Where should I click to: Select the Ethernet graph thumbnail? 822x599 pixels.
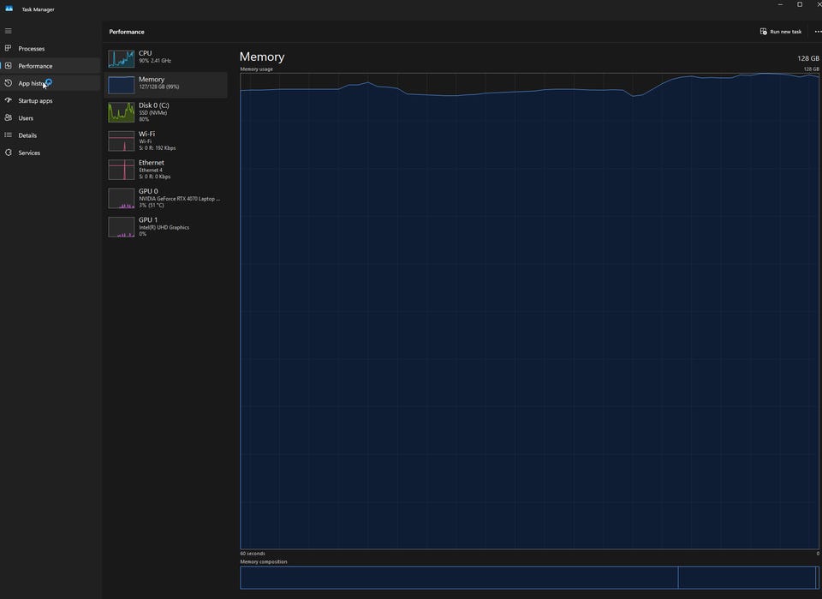pos(121,170)
